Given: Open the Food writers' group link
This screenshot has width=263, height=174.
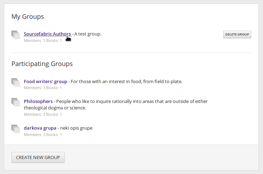Looking at the screenshot, I should click(45, 81).
